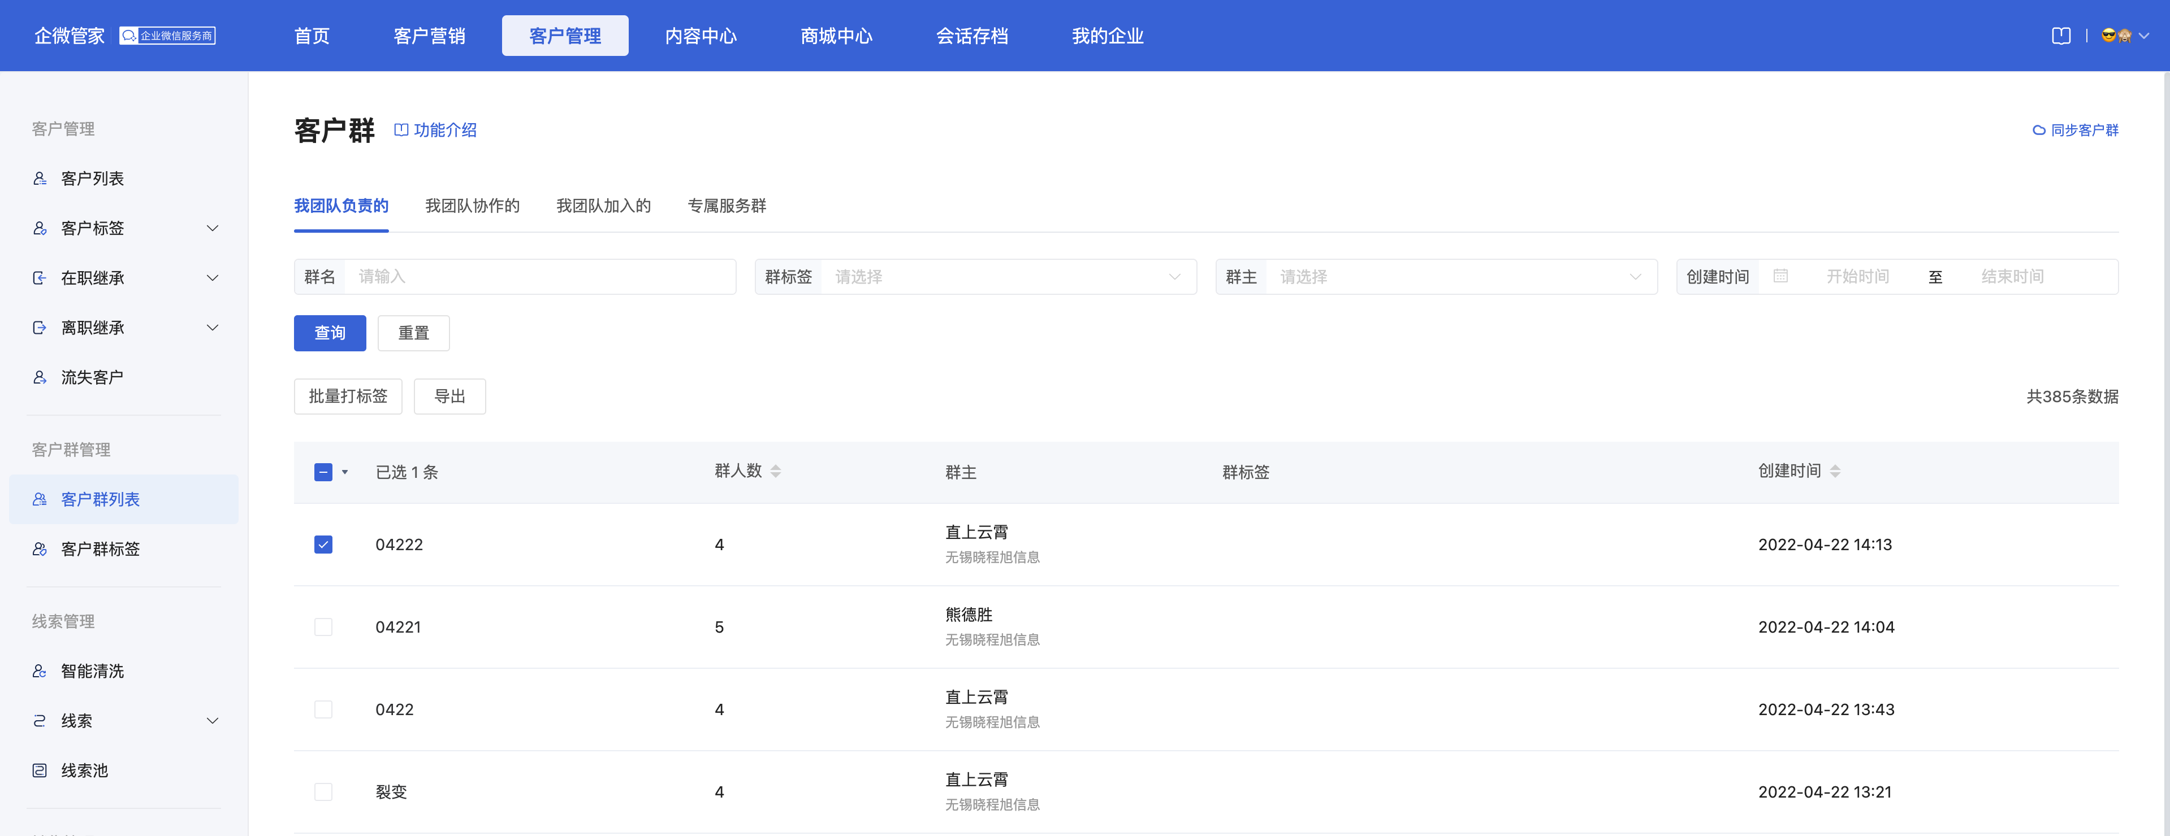
Task: Open 内容中心 in top navigation
Action: tap(701, 36)
